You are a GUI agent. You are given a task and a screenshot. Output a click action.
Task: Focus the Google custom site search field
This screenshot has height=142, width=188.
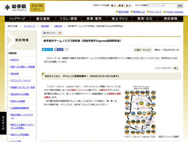[x=162, y=5]
